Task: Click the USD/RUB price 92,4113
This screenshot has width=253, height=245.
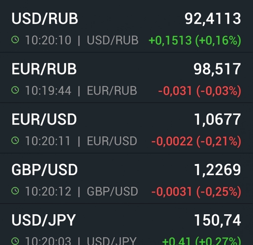Action: click(213, 19)
